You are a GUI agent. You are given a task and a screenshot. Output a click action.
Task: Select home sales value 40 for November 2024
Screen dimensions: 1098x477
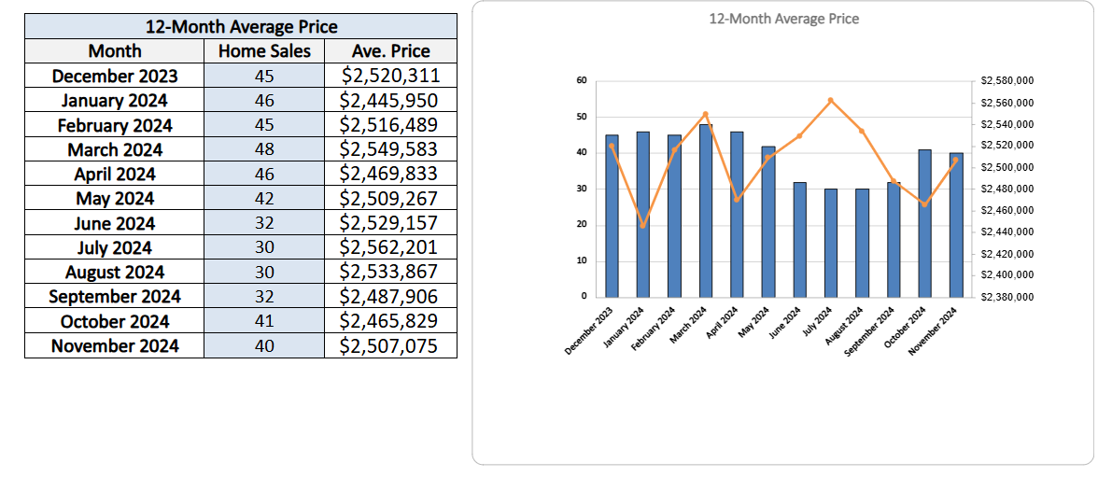pyautogui.click(x=265, y=345)
